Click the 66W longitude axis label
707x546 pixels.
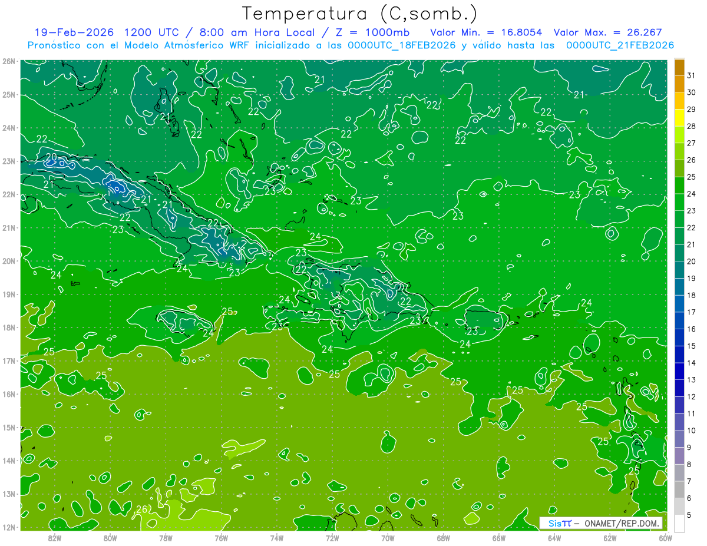pyautogui.click(x=498, y=538)
